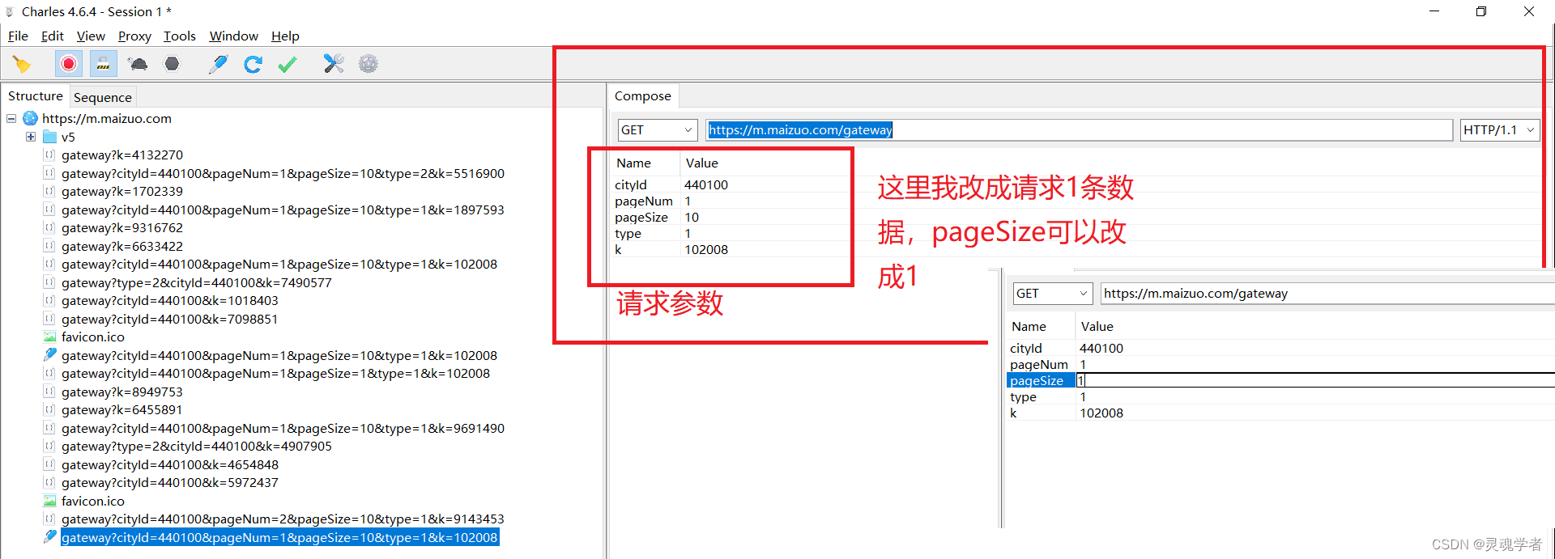Select gateway?k=1702339 request

click(x=122, y=191)
